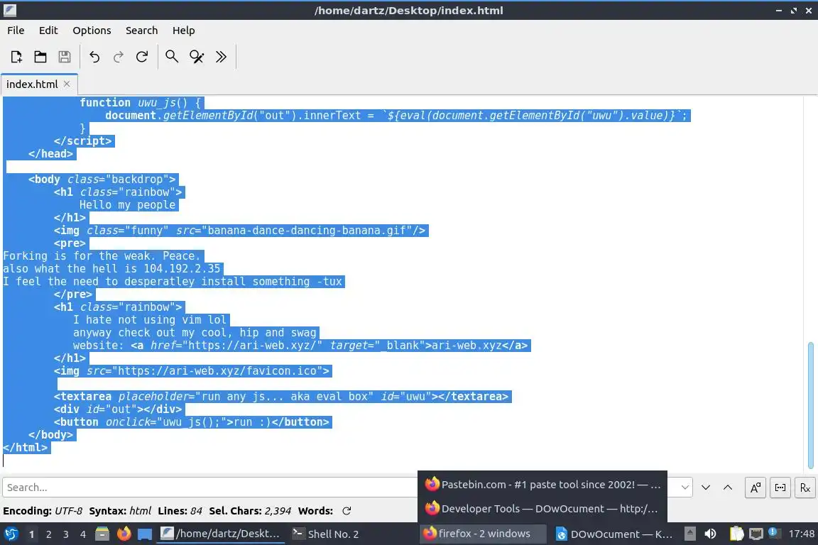Click the blue show desktop panel icon
The image size is (818, 545).
click(145, 534)
